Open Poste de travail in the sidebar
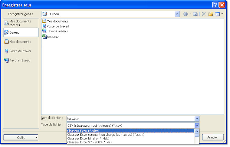 (21, 51)
